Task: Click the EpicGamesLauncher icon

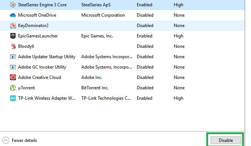Action: coord(13,36)
